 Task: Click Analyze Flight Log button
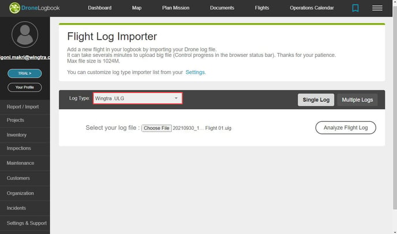pyautogui.click(x=346, y=128)
